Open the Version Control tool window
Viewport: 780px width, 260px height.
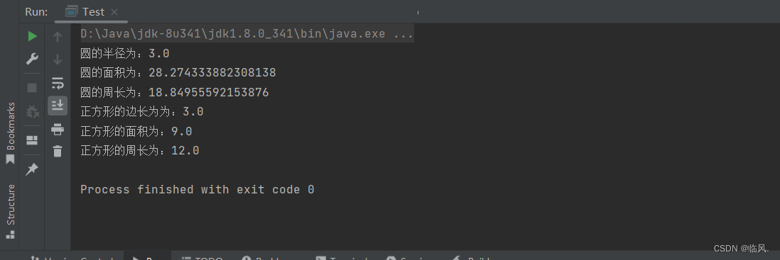click(x=72, y=259)
